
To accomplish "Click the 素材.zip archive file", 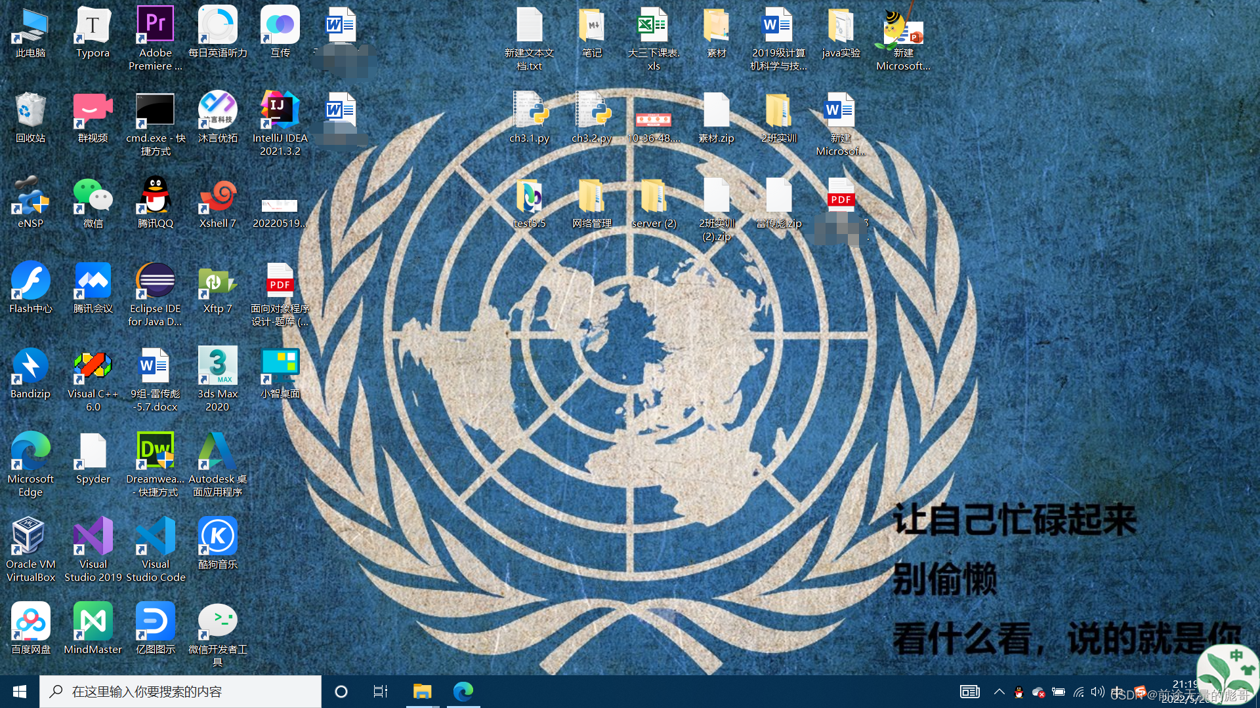I will [x=716, y=111].
